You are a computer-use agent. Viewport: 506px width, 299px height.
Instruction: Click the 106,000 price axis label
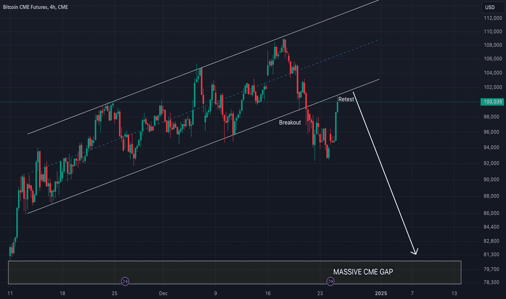(x=493, y=59)
